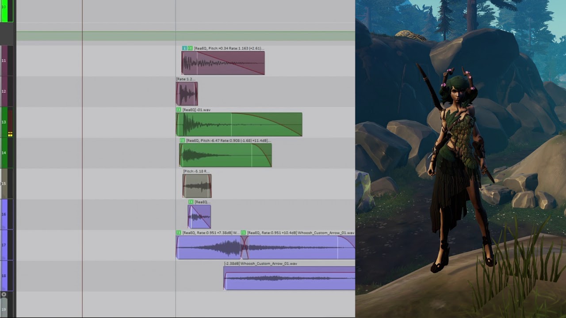Select the green -01.wav clip on track 13
566x318 pixels.
click(x=239, y=124)
